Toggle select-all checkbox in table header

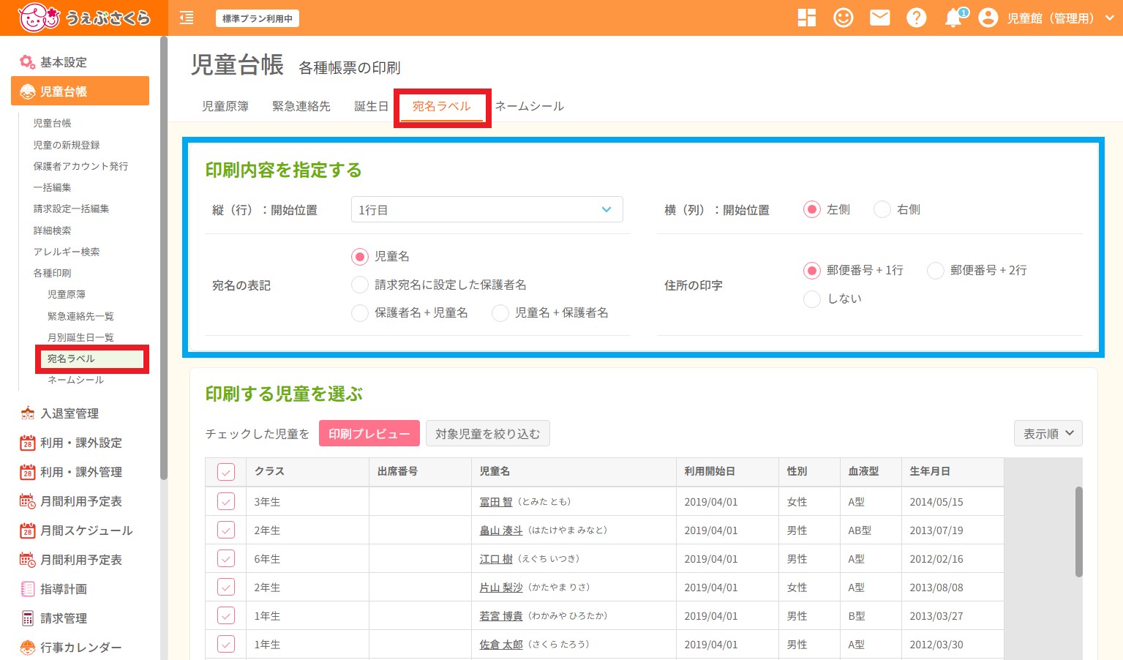coord(226,472)
